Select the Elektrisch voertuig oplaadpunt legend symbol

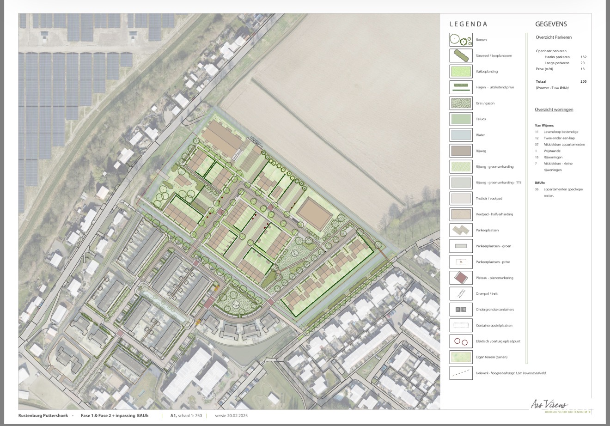[x=461, y=341]
